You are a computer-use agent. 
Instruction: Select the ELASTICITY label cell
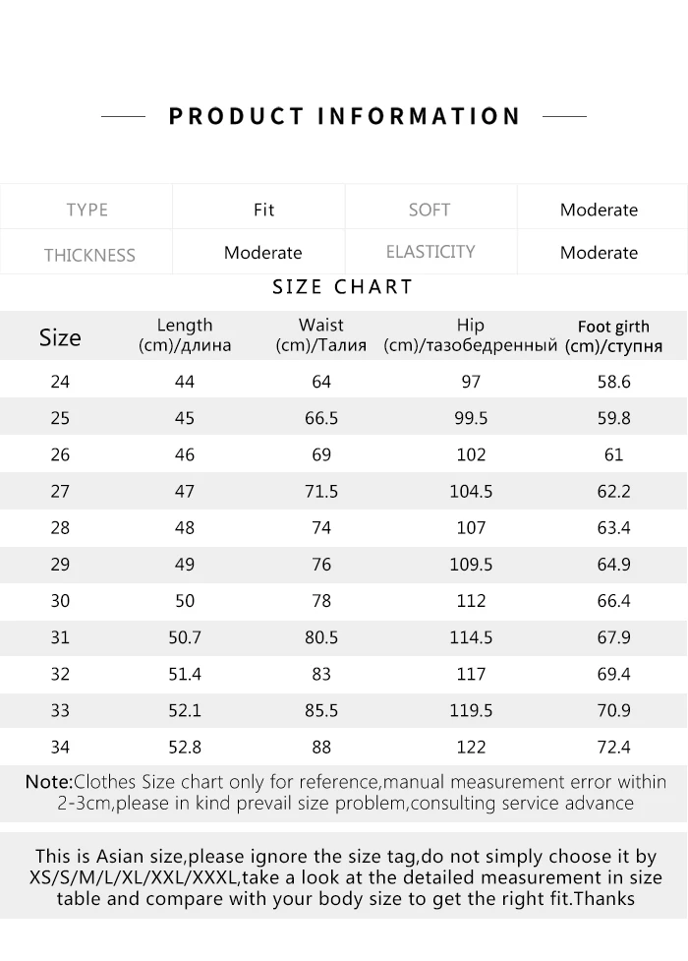click(430, 251)
